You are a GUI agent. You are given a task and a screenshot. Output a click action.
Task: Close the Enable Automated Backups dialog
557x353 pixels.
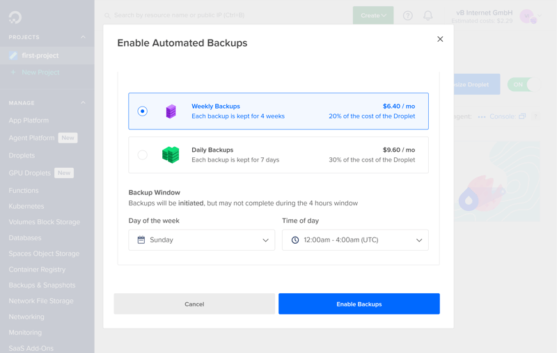(440, 39)
